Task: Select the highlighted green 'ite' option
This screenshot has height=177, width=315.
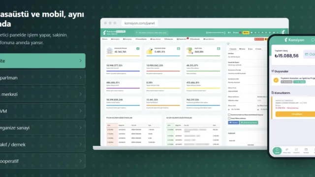Action: click(43, 60)
